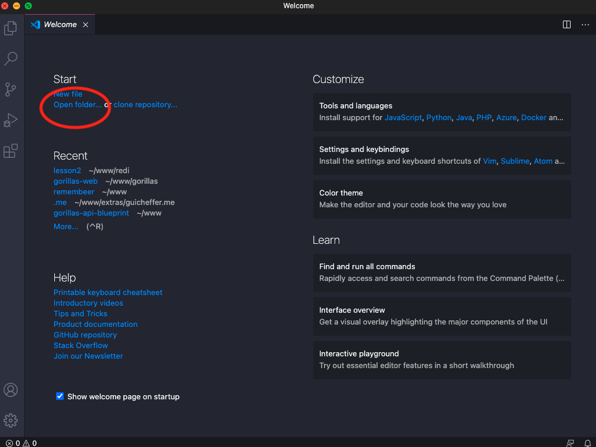The width and height of the screenshot is (596, 447).
Task: Select the Welcome tab
Action: (x=60, y=25)
